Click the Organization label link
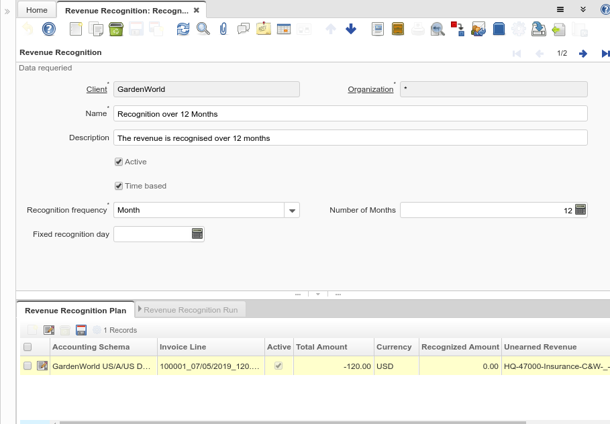The height and width of the screenshot is (424, 610). (x=370, y=89)
